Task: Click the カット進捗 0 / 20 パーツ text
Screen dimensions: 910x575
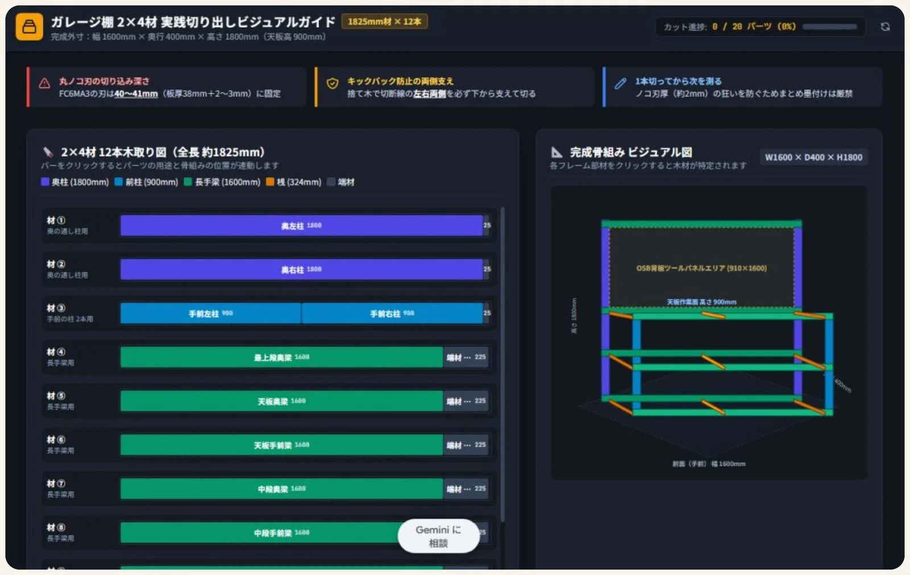Action: 729,27
